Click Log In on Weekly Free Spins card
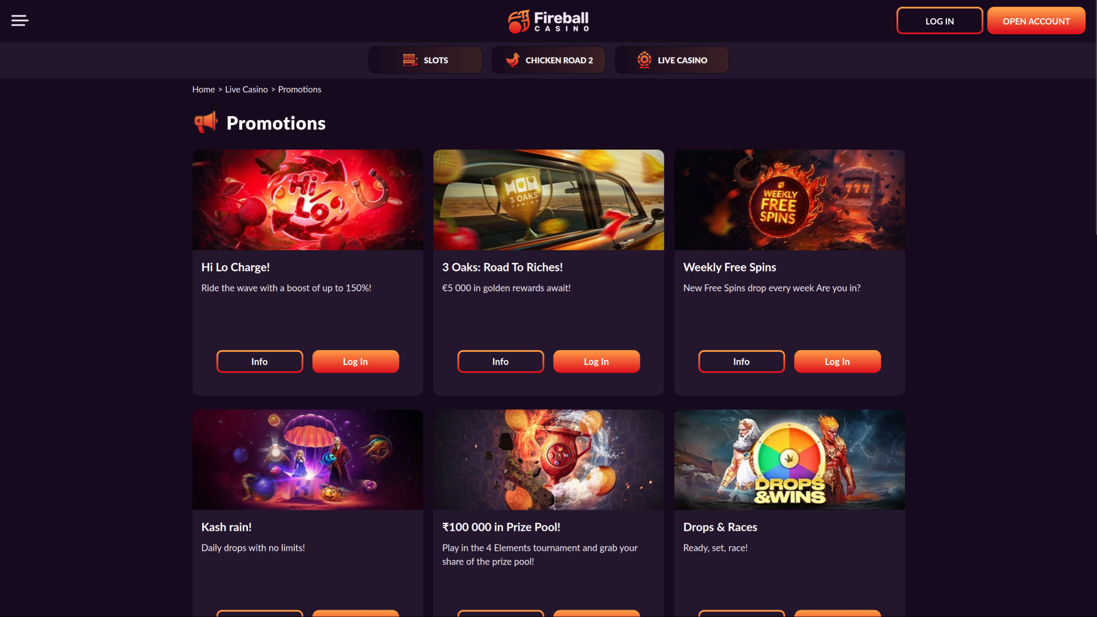 click(x=837, y=361)
